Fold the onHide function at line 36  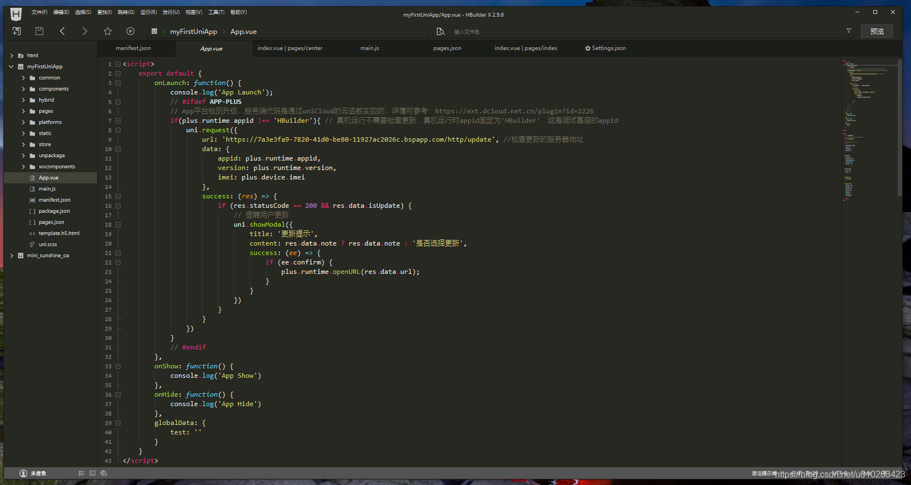click(x=118, y=394)
